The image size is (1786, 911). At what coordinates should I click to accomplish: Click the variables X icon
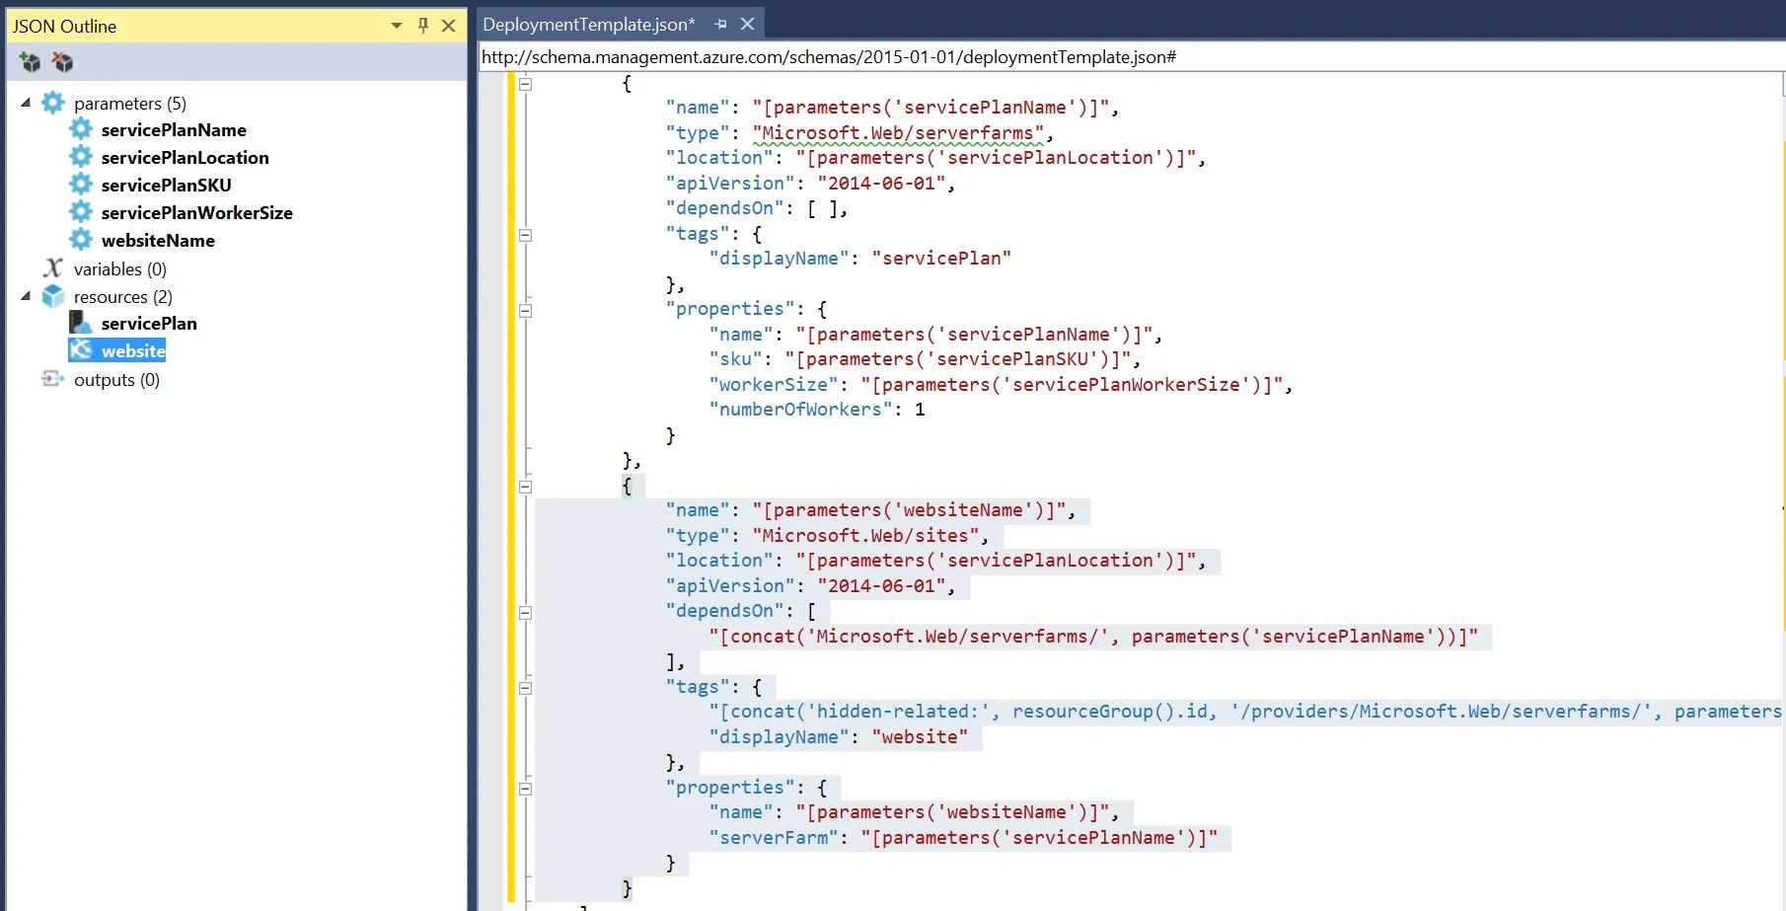52,268
